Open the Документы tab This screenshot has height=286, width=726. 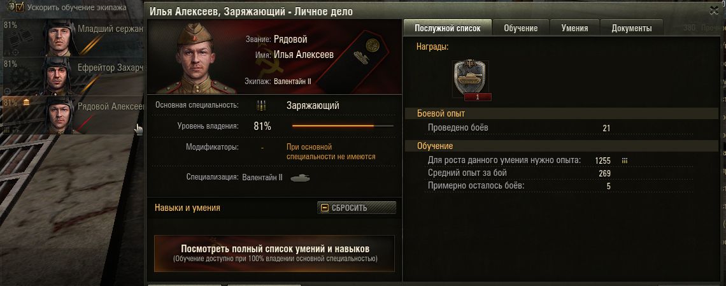632,28
